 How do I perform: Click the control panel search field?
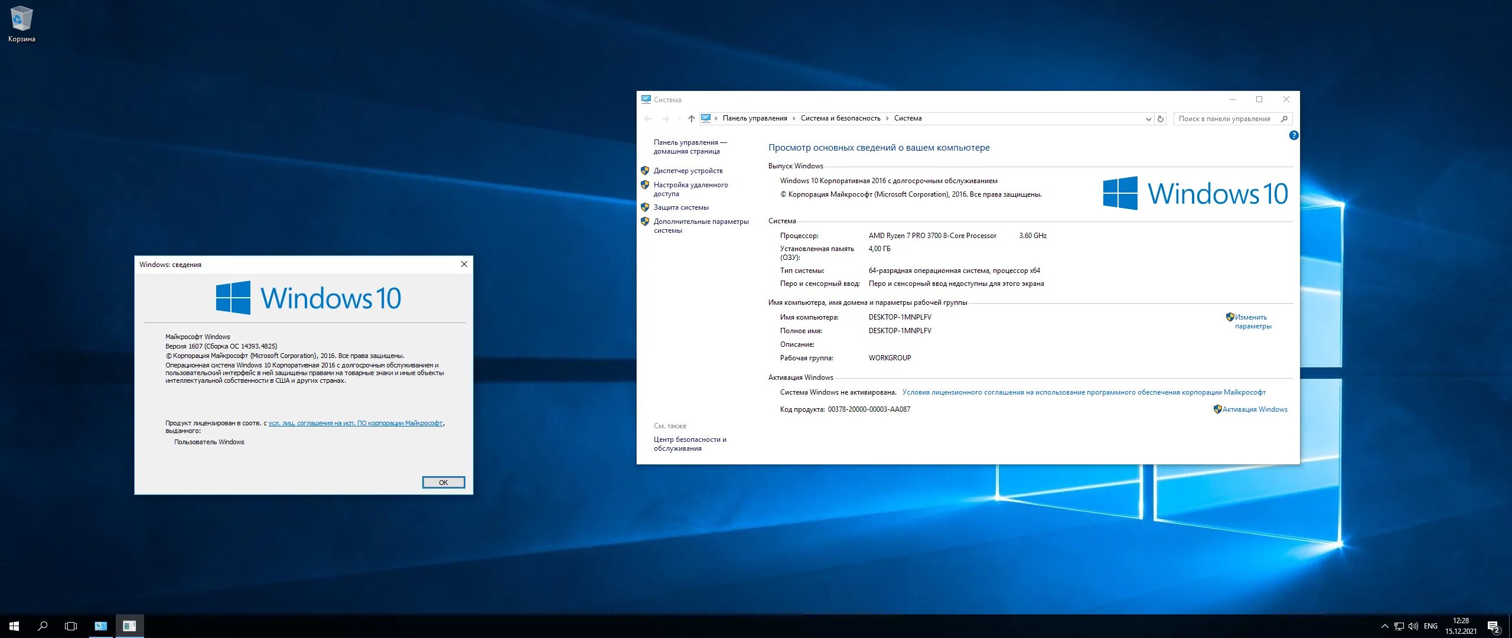click(x=1225, y=119)
